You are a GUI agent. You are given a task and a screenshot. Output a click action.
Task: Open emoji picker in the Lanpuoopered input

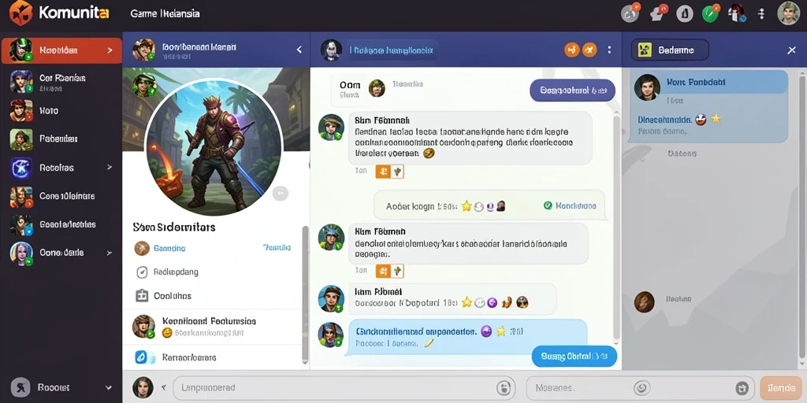pos(504,387)
